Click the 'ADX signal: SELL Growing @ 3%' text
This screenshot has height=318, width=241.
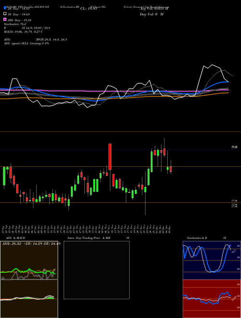point(27,43)
